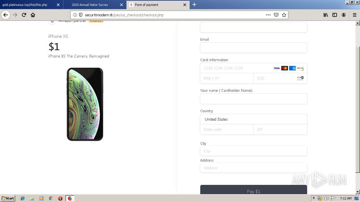Click the Visa card logo

tap(277, 68)
